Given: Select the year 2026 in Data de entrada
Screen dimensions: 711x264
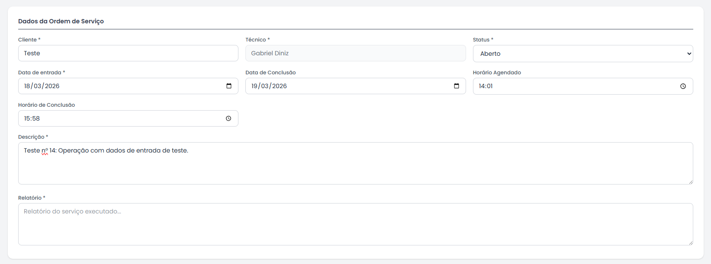Looking at the screenshot, I should coord(52,86).
